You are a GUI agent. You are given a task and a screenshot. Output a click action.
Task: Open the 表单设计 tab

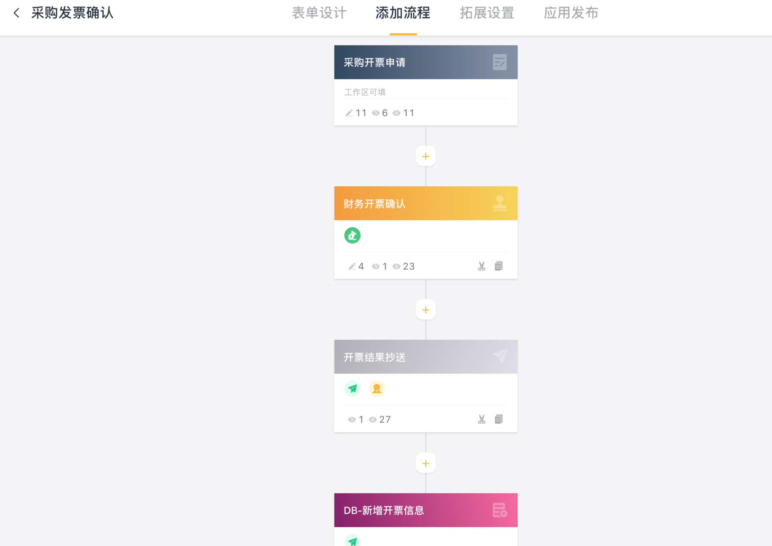point(319,13)
